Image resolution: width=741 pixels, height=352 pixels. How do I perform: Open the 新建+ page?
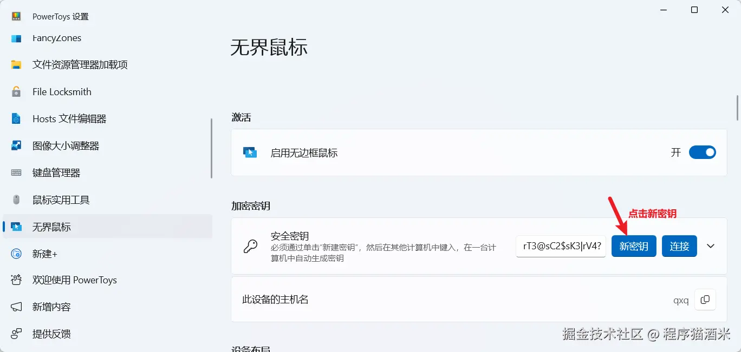click(107, 254)
